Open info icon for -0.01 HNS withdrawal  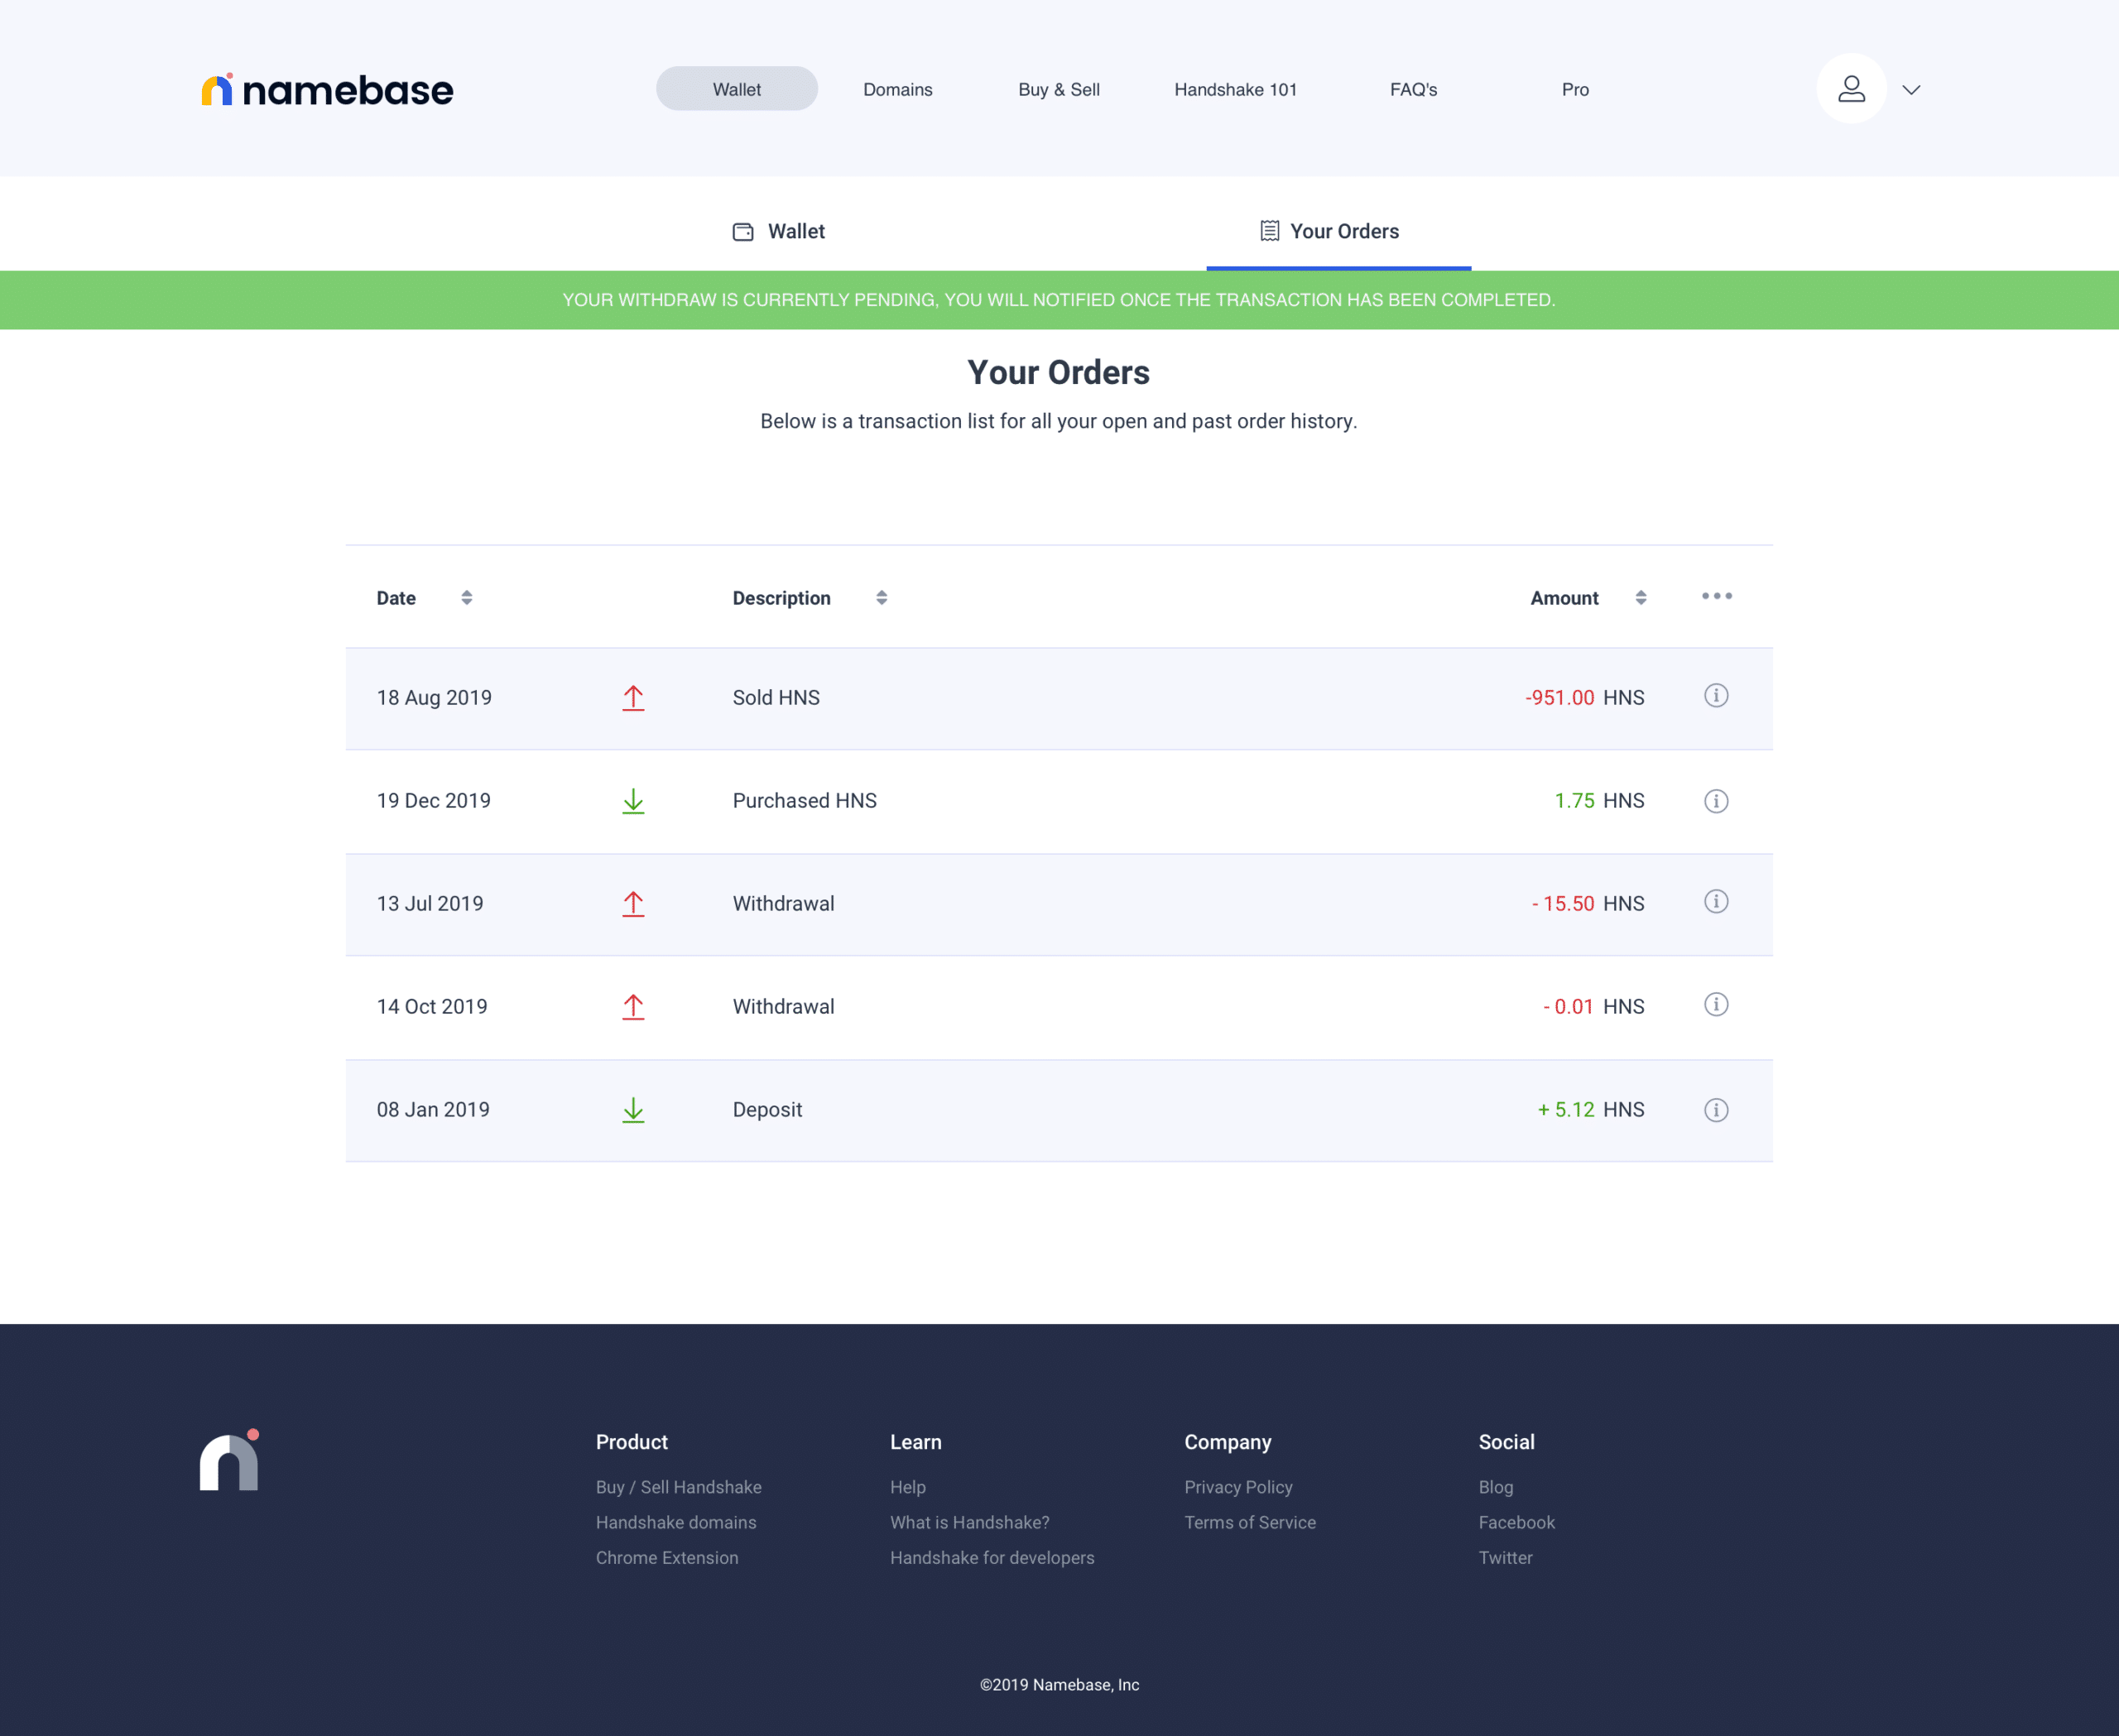click(x=1716, y=1005)
